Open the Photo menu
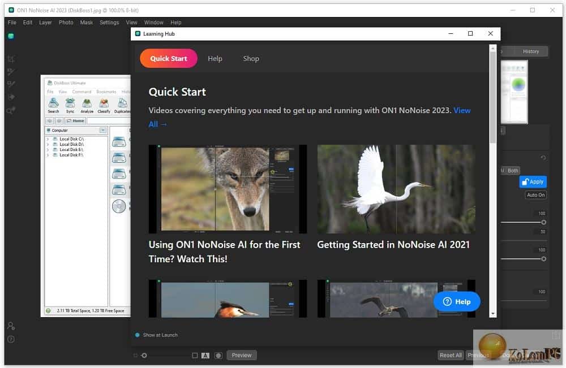Viewport: 566px width, 368px height. (x=66, y=23)
